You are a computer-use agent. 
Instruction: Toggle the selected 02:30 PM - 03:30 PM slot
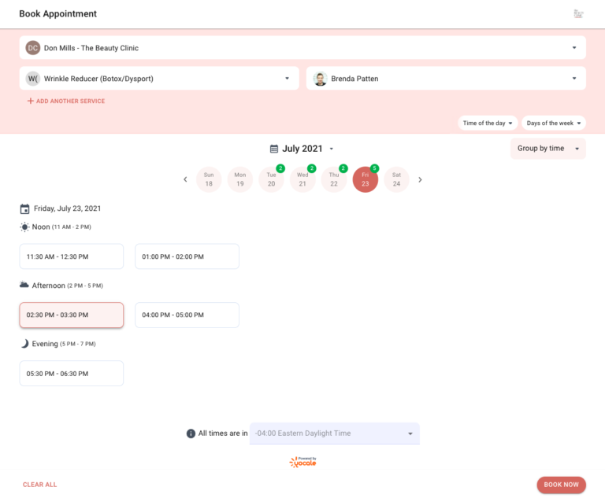pos(72,315)
